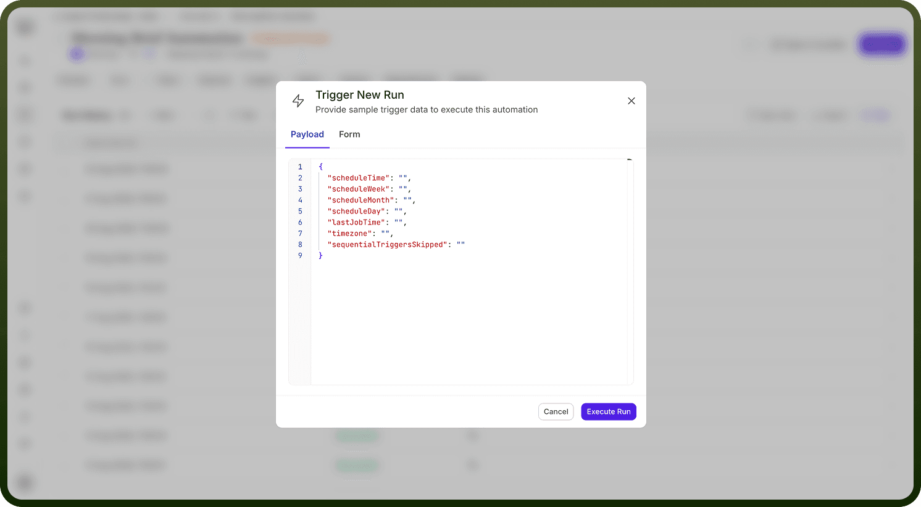Close the Trigger New Run dialog
This screenshot has height=507, width=921.
pyautogui.click(x=631, y=101)
